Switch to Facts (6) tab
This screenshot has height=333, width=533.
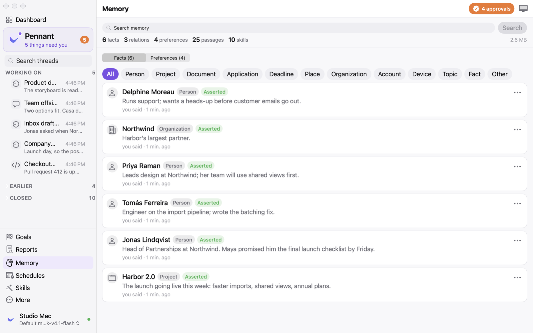[x=124, y=58]
